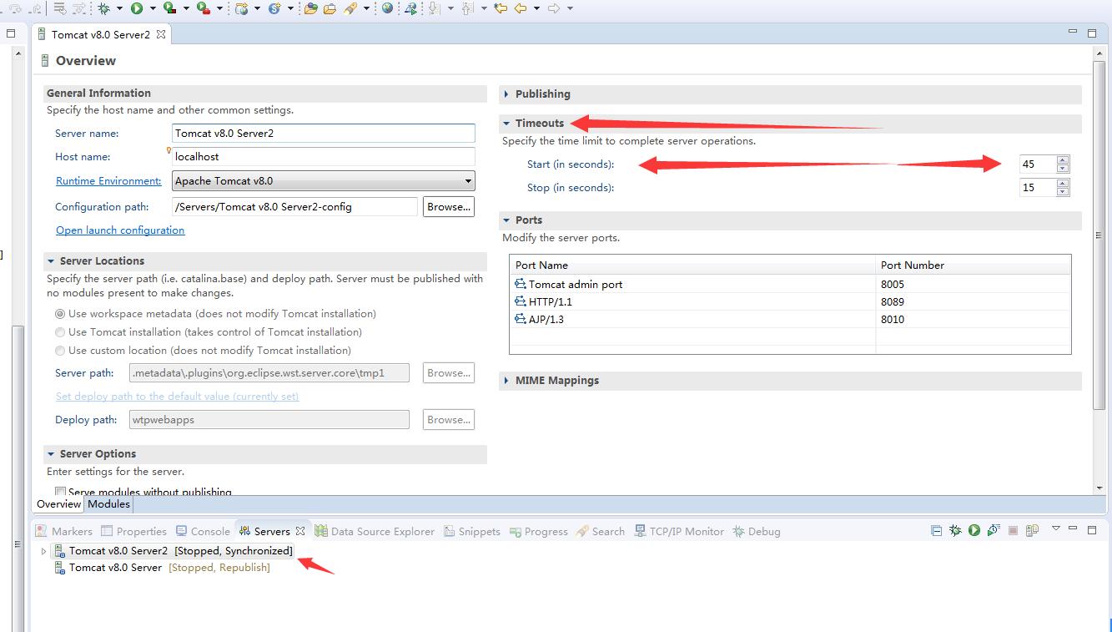Click the Run External Tools icon in top toolbar
Viewport: 1112px width, 632px height.
(203, 8)
